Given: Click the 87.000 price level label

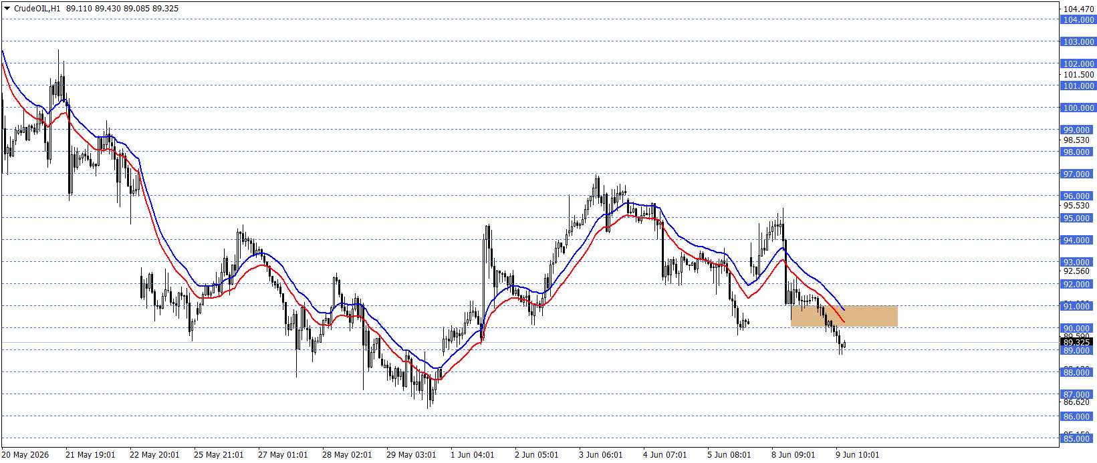Looking at the screenshot, I should [x=1078, y=395].
